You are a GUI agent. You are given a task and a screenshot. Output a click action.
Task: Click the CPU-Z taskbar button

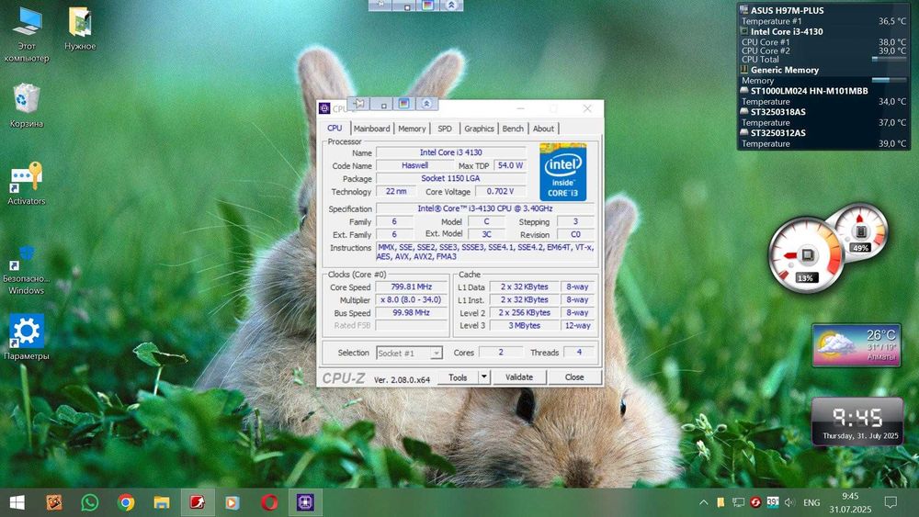(x=305, y=502)
